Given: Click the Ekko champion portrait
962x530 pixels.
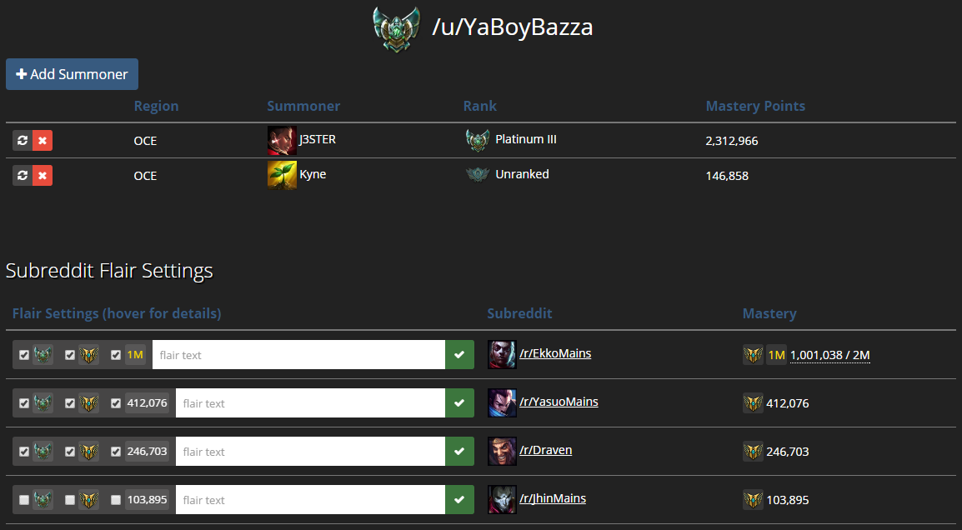Looking at the screenshot, I should point(502,354).
